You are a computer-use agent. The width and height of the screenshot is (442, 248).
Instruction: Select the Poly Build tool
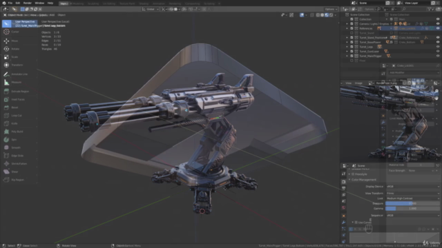pyautogui.click(x=6, y=132)
